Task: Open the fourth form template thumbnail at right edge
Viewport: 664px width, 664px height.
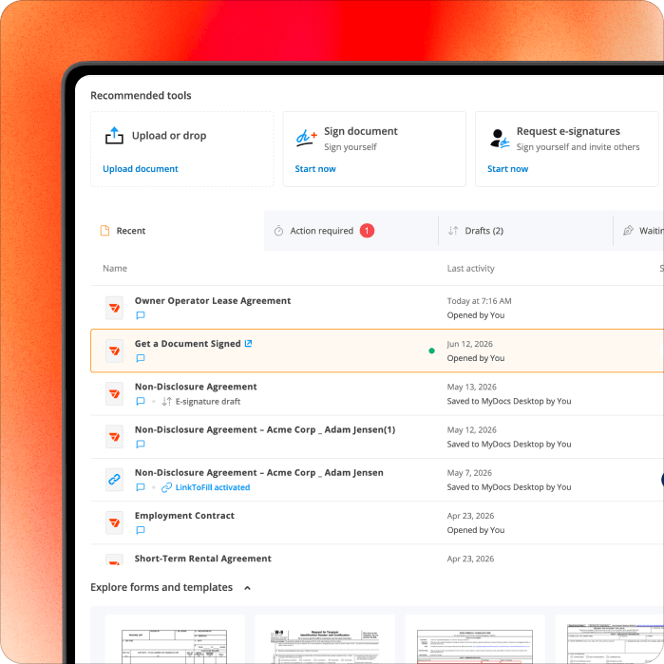Action: point(609,639)
